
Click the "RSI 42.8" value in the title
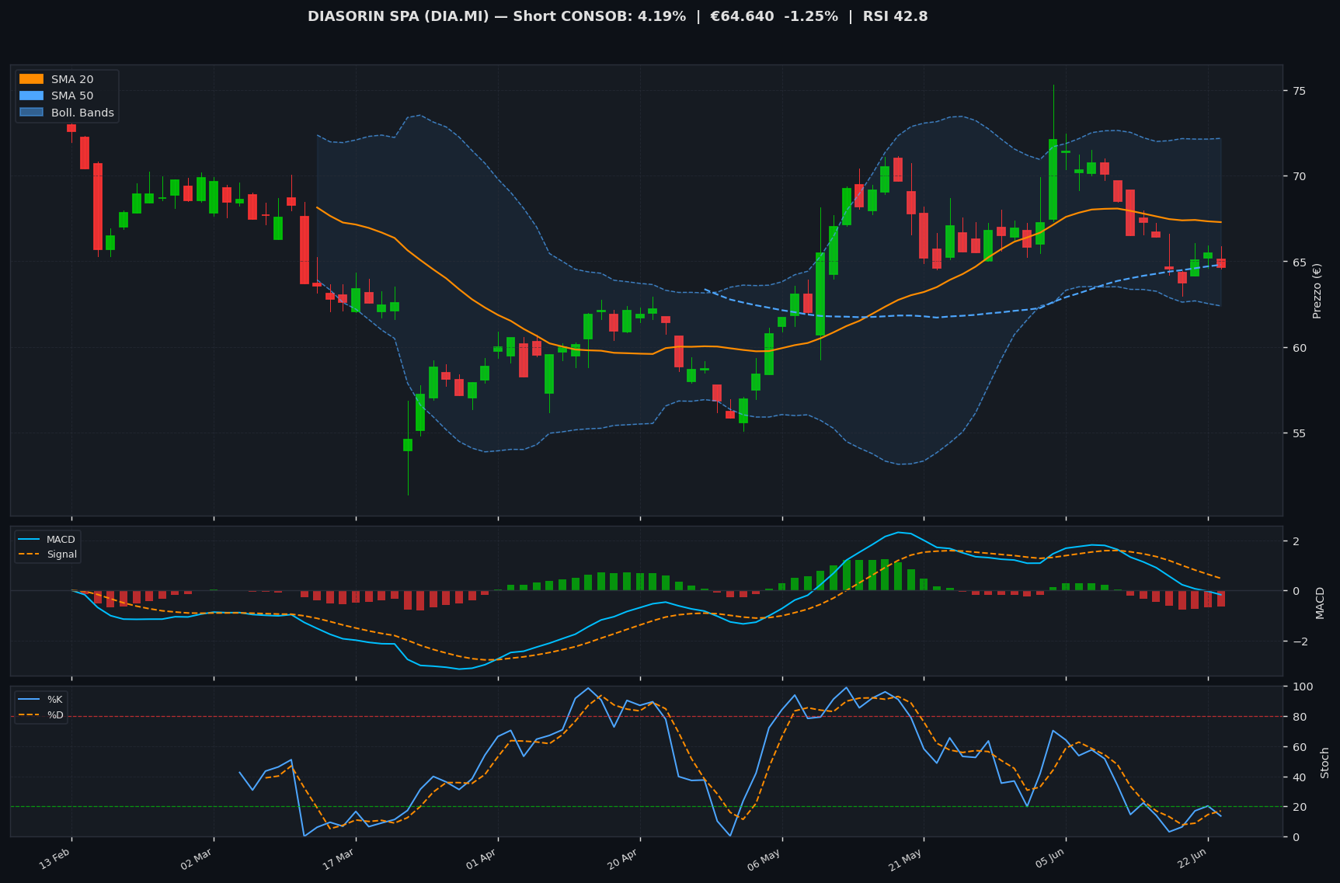[x=895, y=16]
